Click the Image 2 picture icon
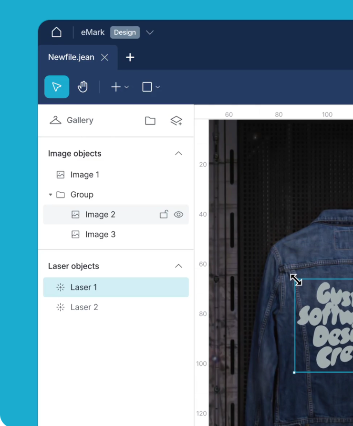353x426 pixels. [x=75, y=215]
